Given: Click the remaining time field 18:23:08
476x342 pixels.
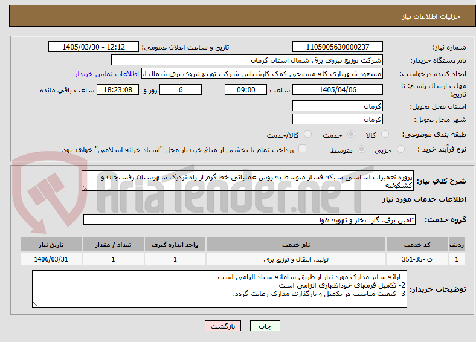Looking at the screenshot, I should [118, 89].
